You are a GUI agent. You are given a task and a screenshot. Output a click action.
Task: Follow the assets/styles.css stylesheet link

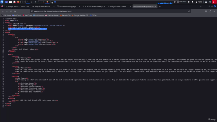pyautogui.click(x=39, y=29)
